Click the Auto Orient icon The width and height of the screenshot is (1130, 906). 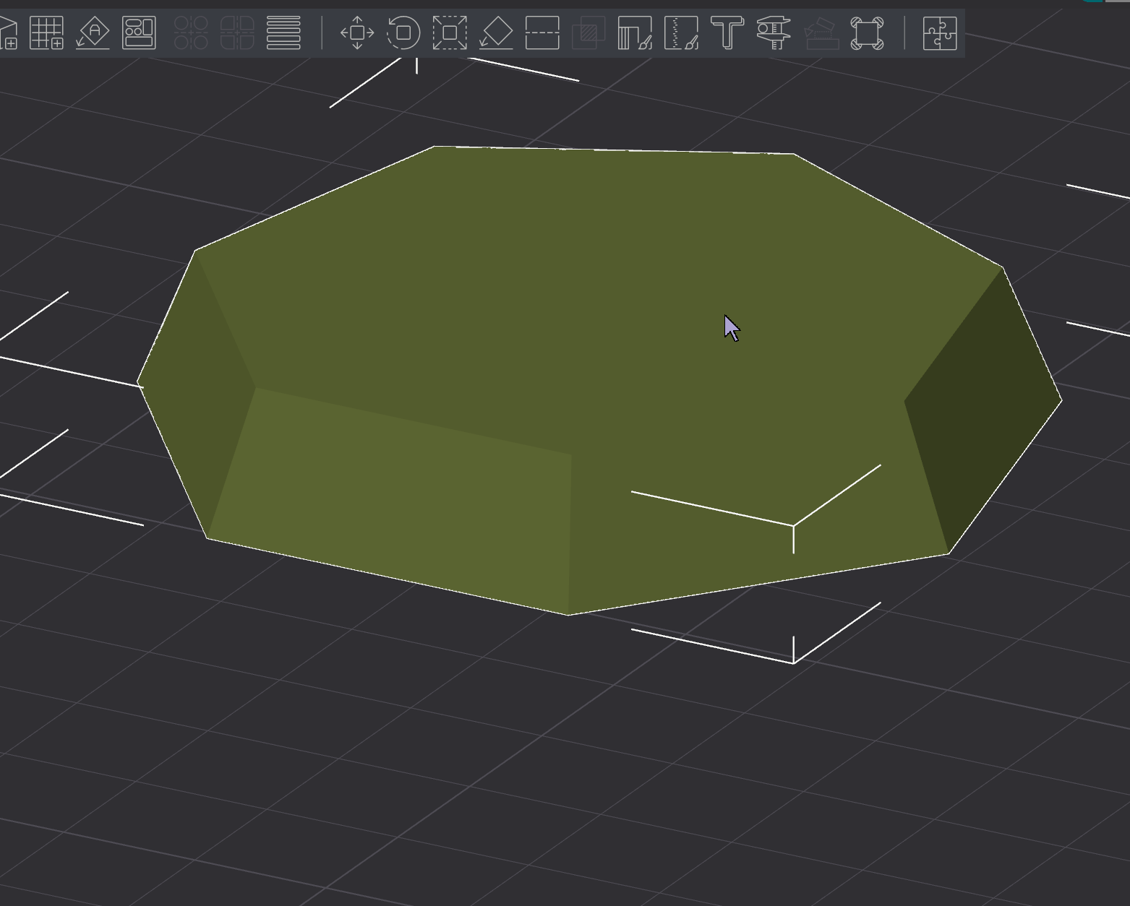click(x=93, y=33)
